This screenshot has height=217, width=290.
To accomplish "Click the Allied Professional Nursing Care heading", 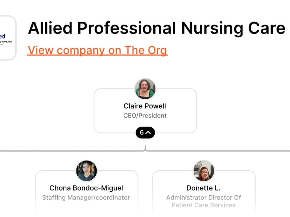I will (156, 28).
